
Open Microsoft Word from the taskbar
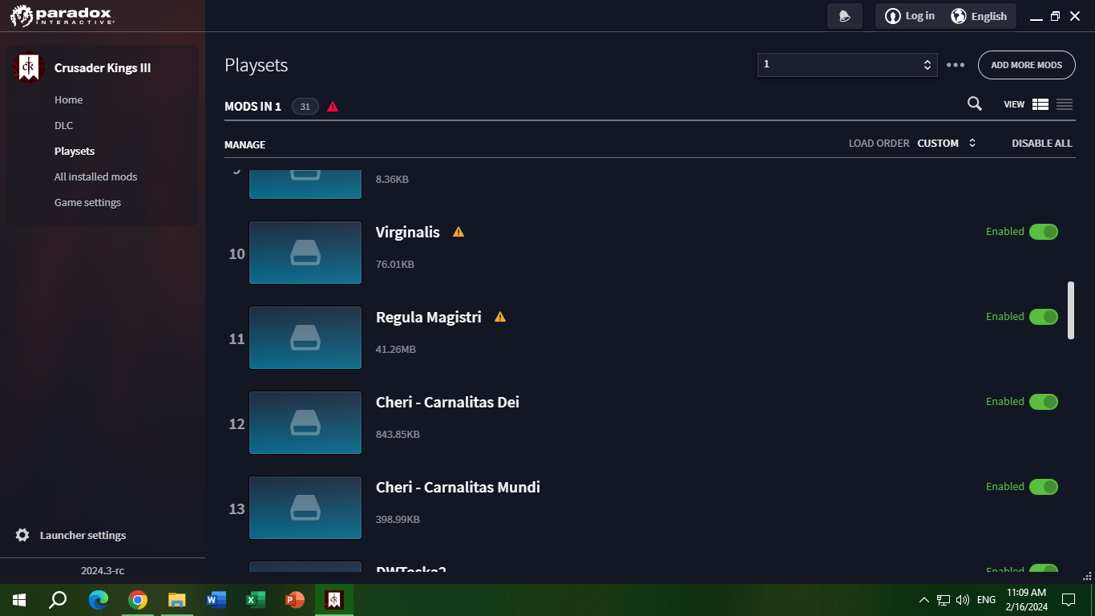point(216,600)
